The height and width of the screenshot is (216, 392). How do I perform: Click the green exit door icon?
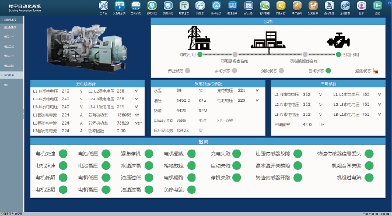click(x=377, y=5)
